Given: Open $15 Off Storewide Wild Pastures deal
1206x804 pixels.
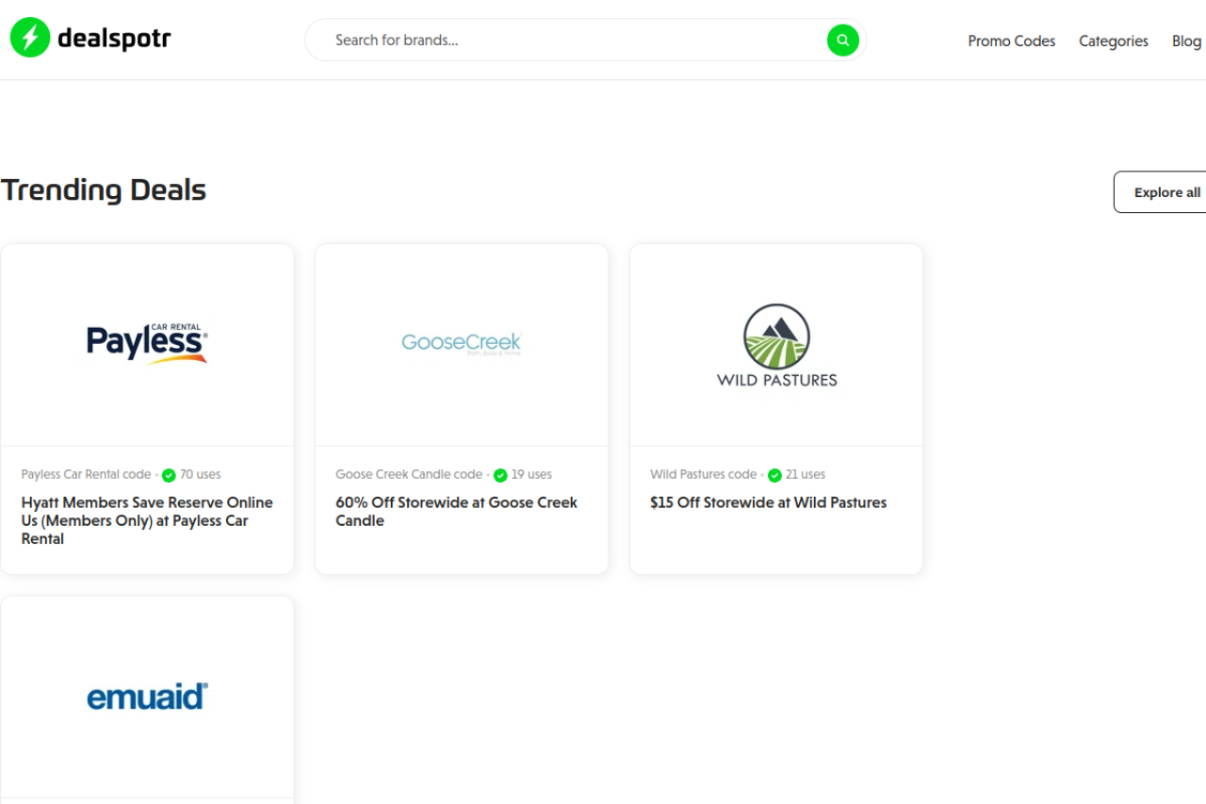Looking at the screenshot, I should 768,502.
